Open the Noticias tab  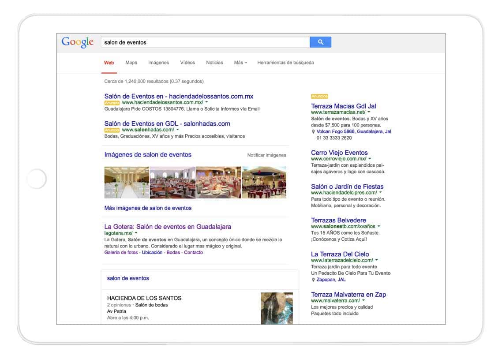click(x=214, y=63)
